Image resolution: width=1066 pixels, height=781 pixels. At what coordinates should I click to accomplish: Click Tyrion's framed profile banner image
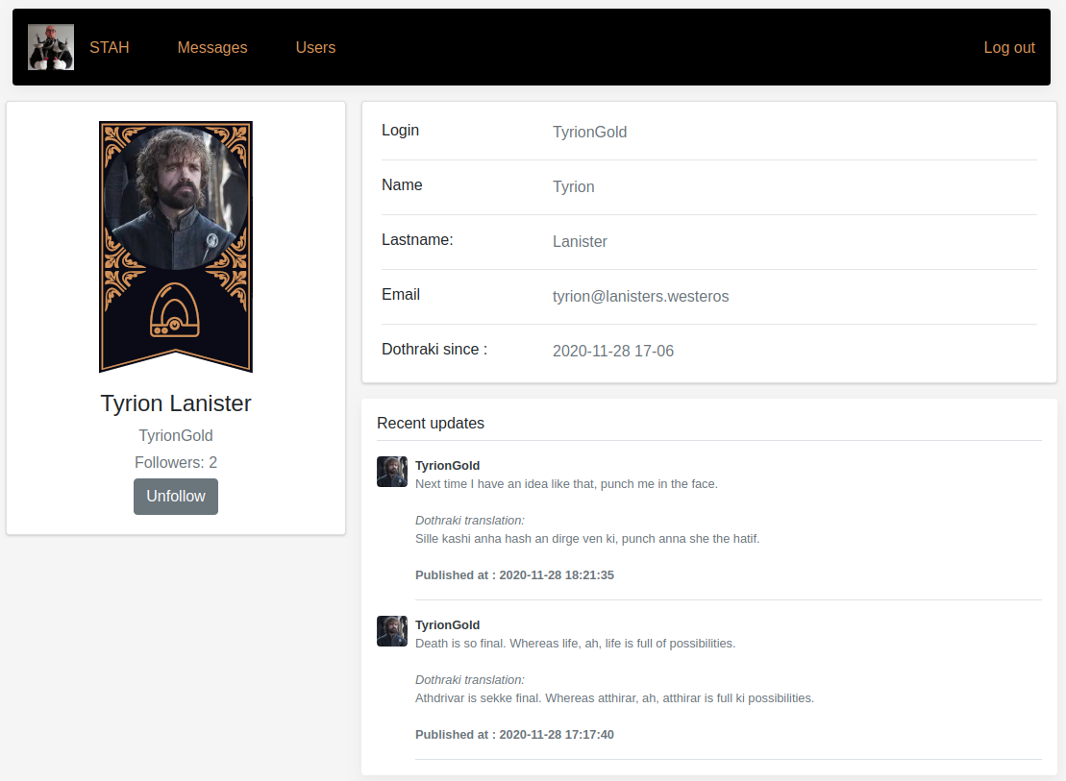[175, 246]
